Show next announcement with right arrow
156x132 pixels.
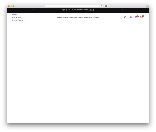tap(122, 10)
